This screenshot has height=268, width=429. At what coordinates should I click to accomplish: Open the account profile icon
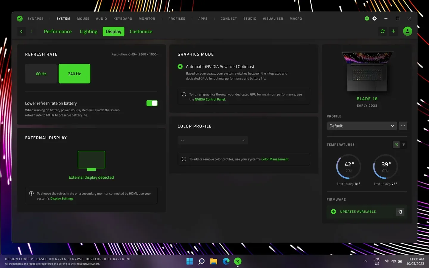click(x=408, y=31)
